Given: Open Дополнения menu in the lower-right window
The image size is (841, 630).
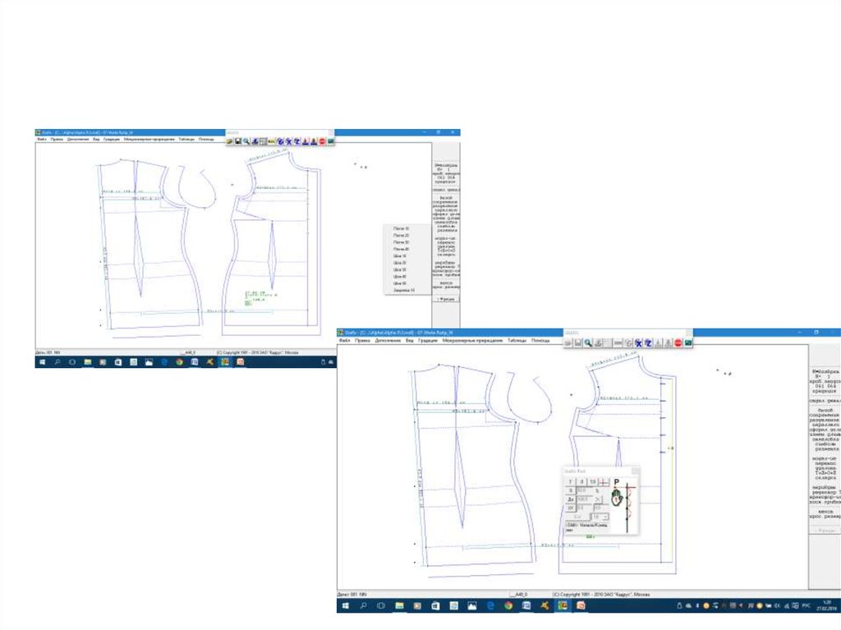Looking at the screenshot, I should click(388, 340).
